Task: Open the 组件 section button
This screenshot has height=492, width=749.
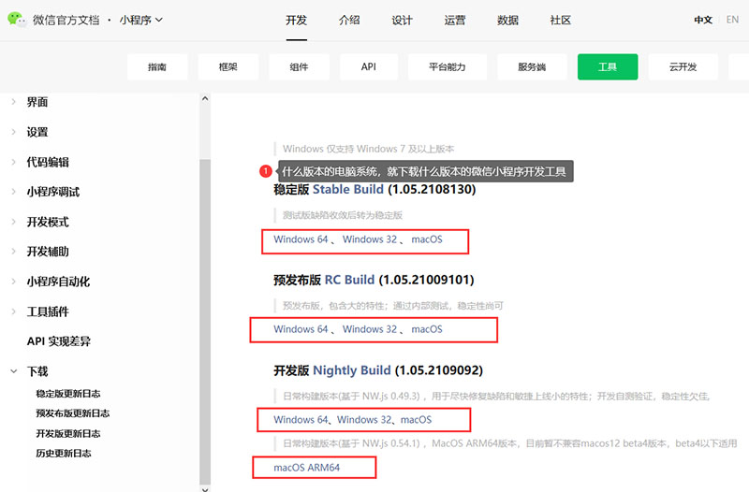Action: (299, 66)
